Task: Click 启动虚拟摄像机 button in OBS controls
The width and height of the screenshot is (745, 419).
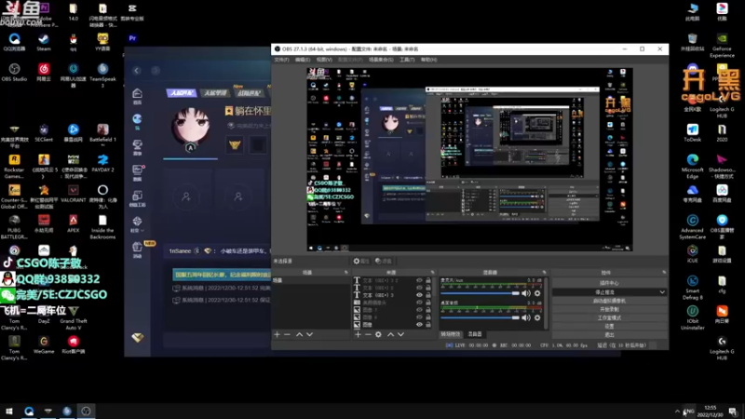Action: [x=610, y=301]
